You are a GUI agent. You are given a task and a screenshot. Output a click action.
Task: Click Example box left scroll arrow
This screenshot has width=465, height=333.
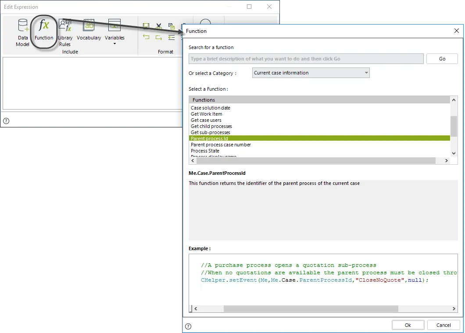[196, 309]
